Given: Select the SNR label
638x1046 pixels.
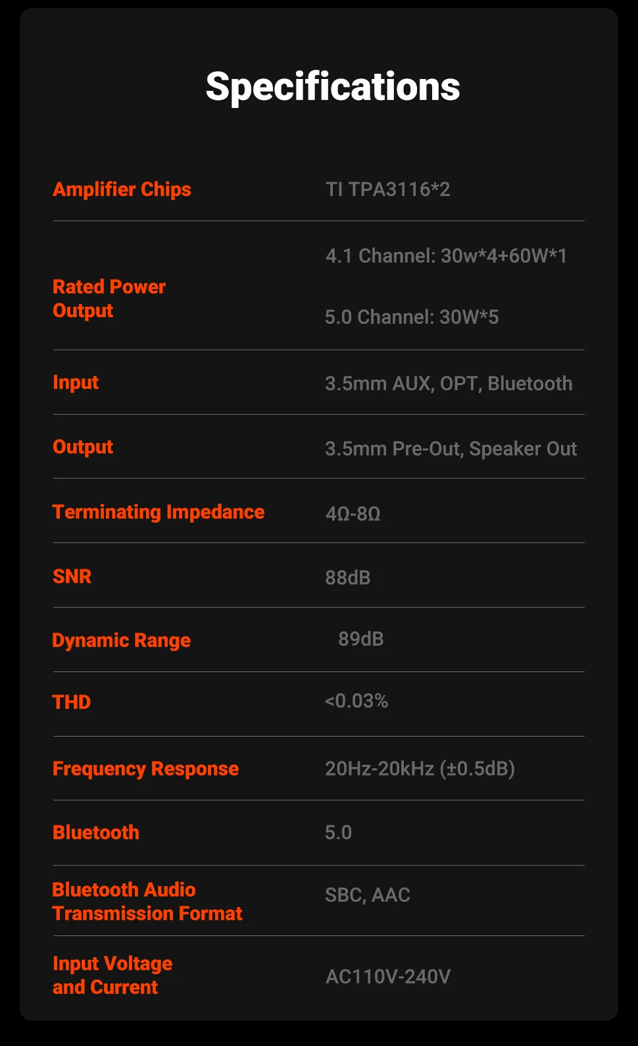Looking at the screenshot, I should (x=72, y=577).
